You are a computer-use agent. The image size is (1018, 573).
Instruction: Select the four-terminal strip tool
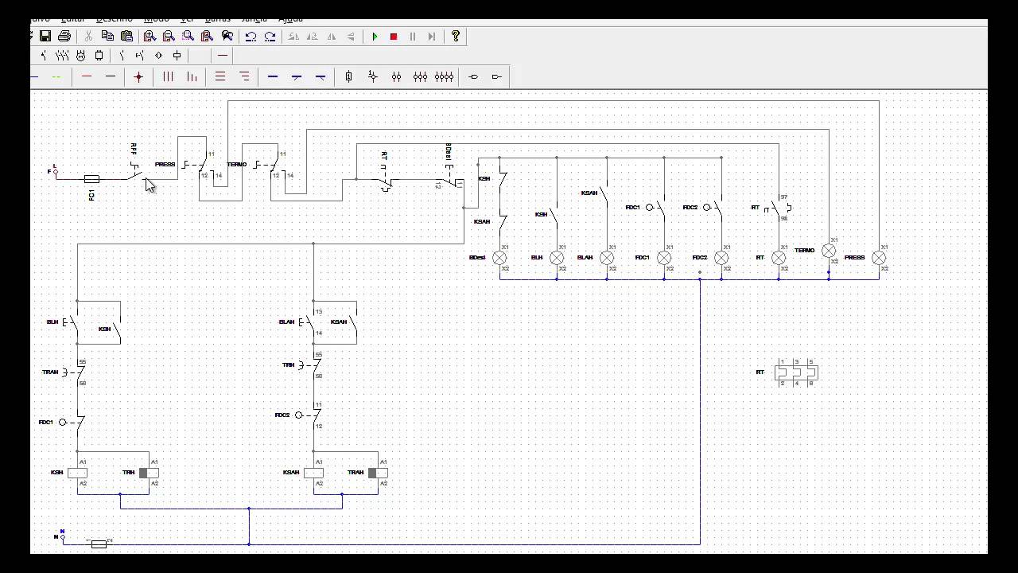point(445,76)
